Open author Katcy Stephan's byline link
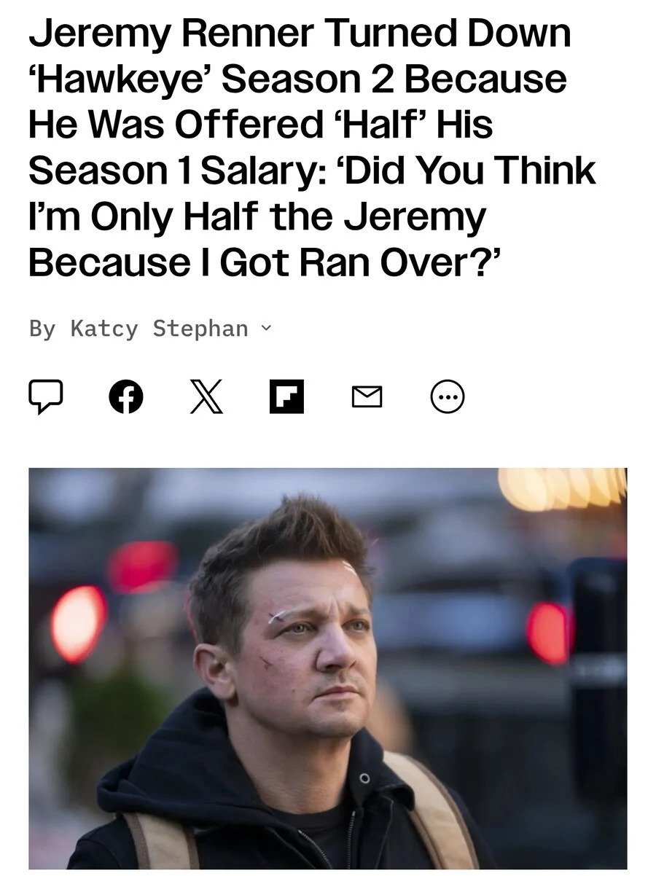 159,329
